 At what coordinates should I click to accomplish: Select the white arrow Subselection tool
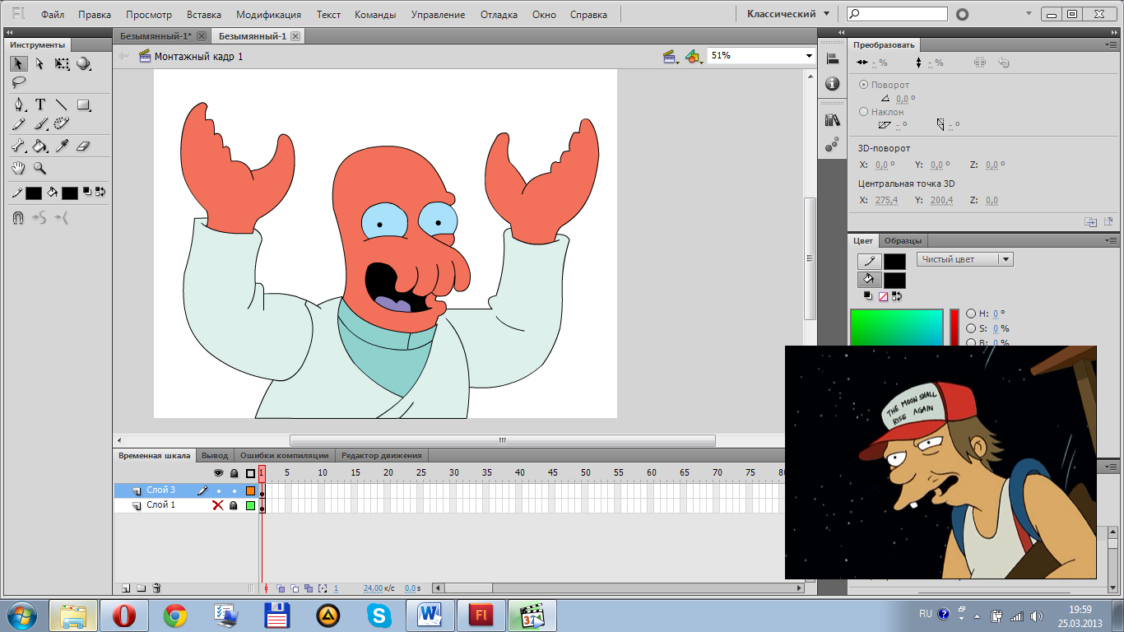(x=39, y=63)
